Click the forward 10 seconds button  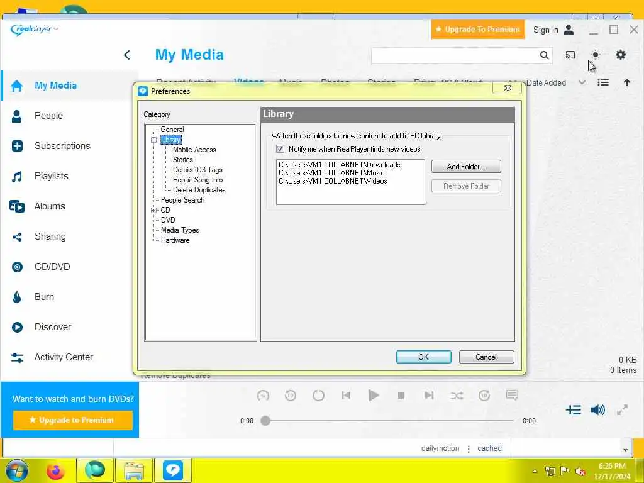pos(484,396)
